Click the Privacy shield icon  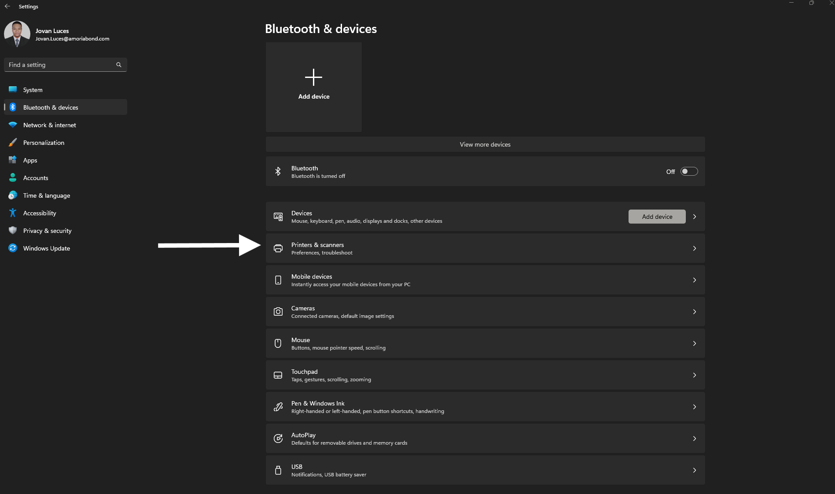[x=13, y=231]
